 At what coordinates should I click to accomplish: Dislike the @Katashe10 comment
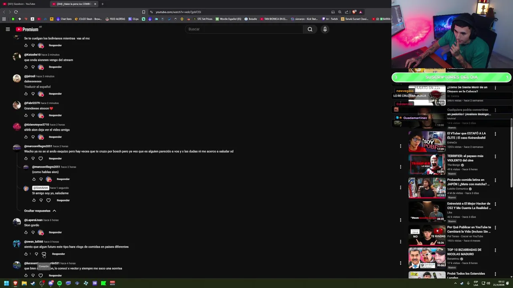33,67
